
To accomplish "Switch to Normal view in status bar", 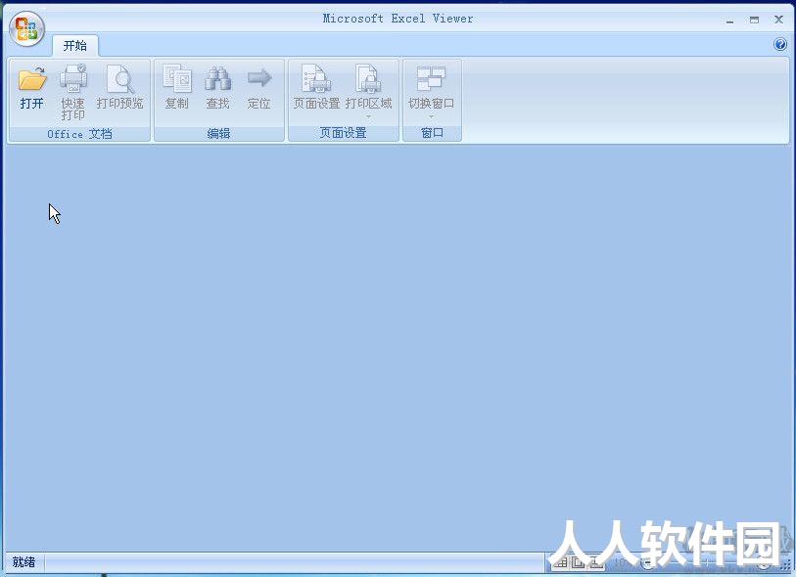I will coord(561,562).
